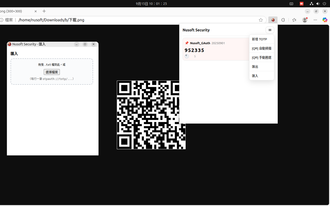Open the power menu icon
The width and height of the screenshot is (330, 206).
(324, 4)
